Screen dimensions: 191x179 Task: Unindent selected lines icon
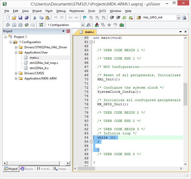point(118,18)
